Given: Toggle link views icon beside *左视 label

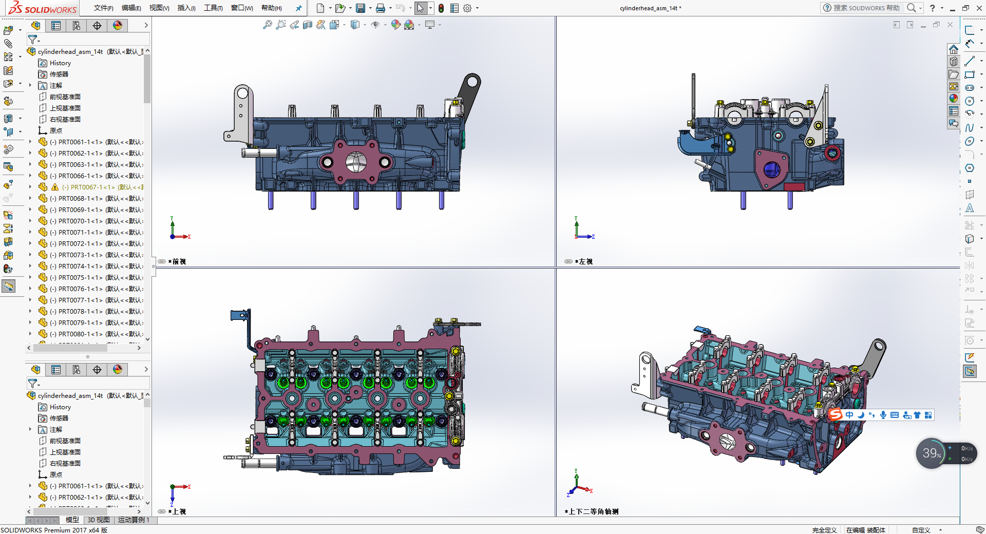Looking at the screenshot, I should (x=568, y=261).
